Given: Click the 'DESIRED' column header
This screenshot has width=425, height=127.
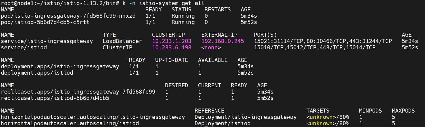Looking at the screenshot, I should click(176, 86).
